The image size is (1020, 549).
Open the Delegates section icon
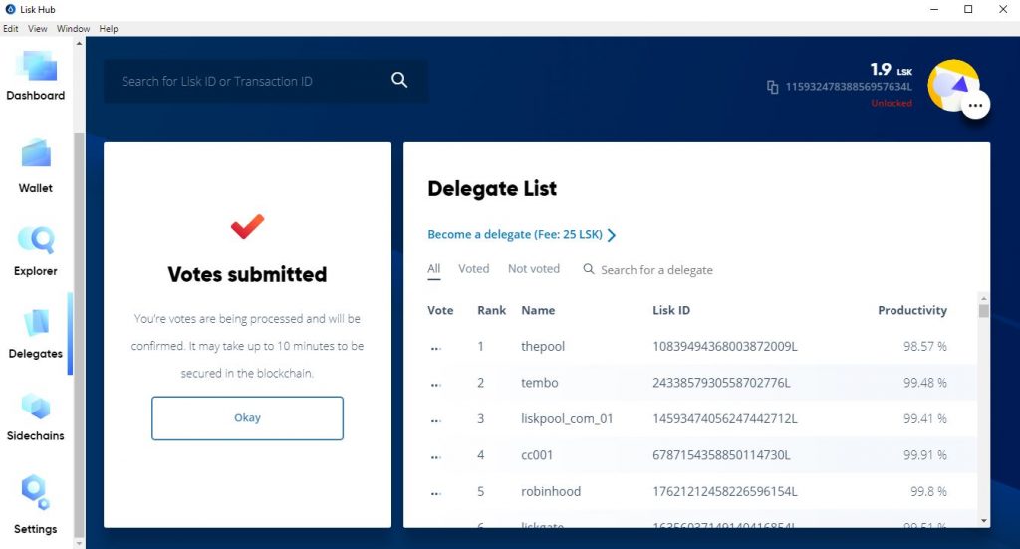pyautogui.click(x=37, y=323)
